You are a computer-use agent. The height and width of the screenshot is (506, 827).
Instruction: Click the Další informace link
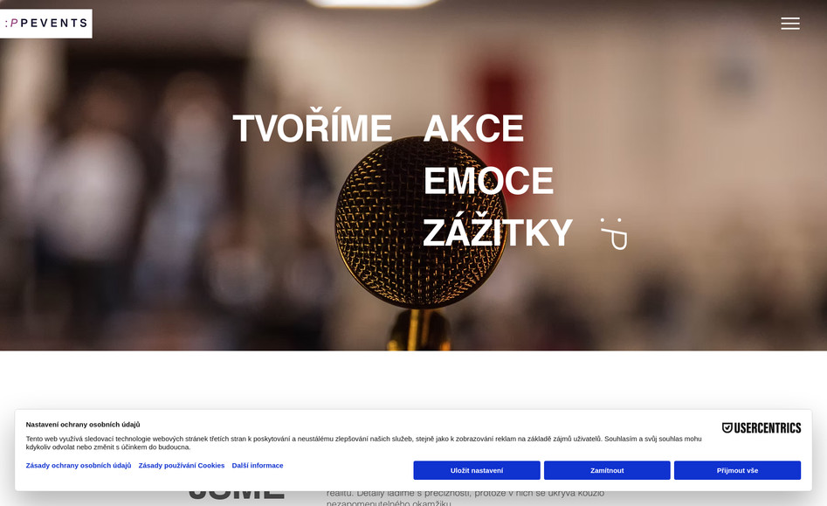257,465
